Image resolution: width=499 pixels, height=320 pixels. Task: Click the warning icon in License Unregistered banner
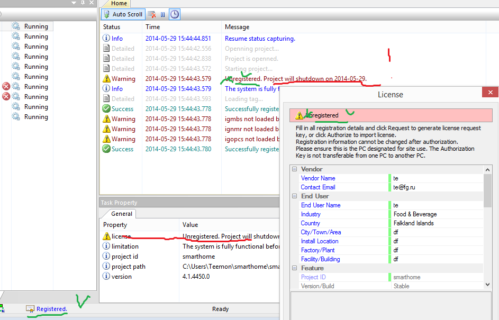pos(299,115)
